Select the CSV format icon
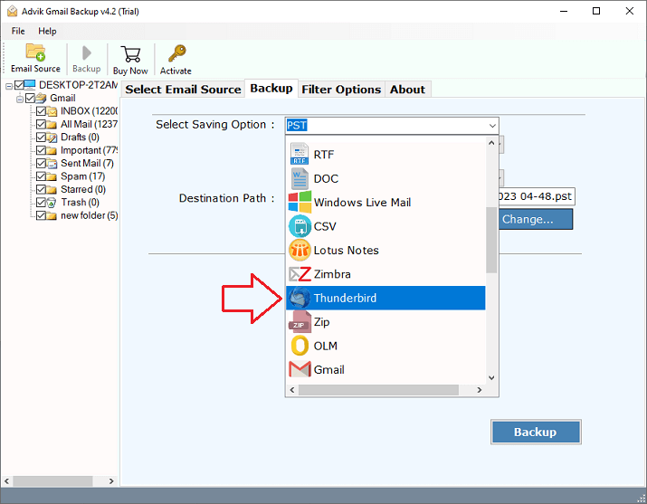 [300, 226]
